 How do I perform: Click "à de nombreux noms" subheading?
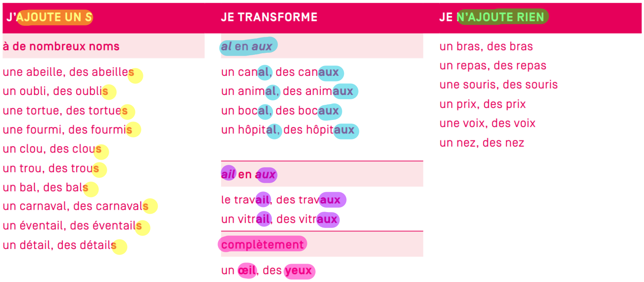pyautogui.click(x=61, y=46)
